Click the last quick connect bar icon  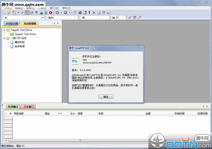pos(139,18)
